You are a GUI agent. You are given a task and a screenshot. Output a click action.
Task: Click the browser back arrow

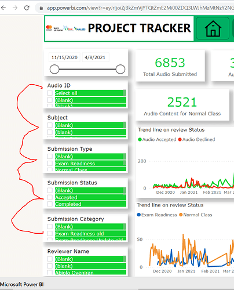pos(3,8)
